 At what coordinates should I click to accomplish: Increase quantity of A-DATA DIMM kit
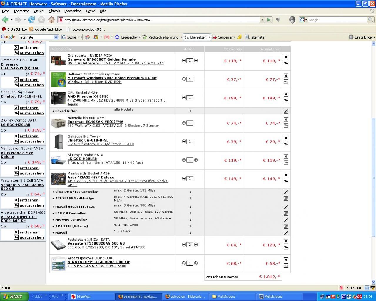(196, 263)
